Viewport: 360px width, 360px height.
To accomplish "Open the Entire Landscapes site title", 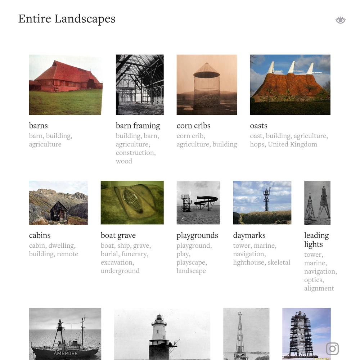I will [67, 19].
